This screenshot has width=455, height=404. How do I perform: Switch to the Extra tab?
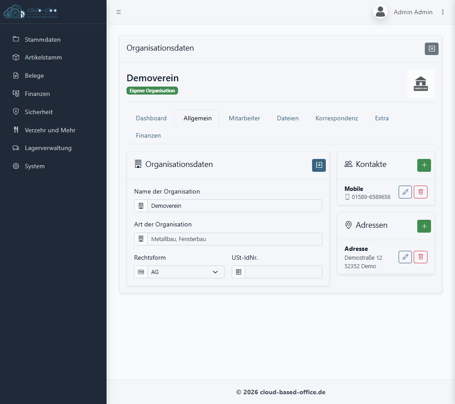pos(382,118)
